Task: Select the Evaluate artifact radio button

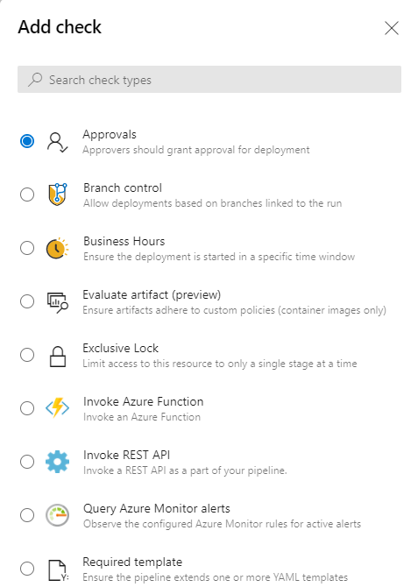Action: 27,301
